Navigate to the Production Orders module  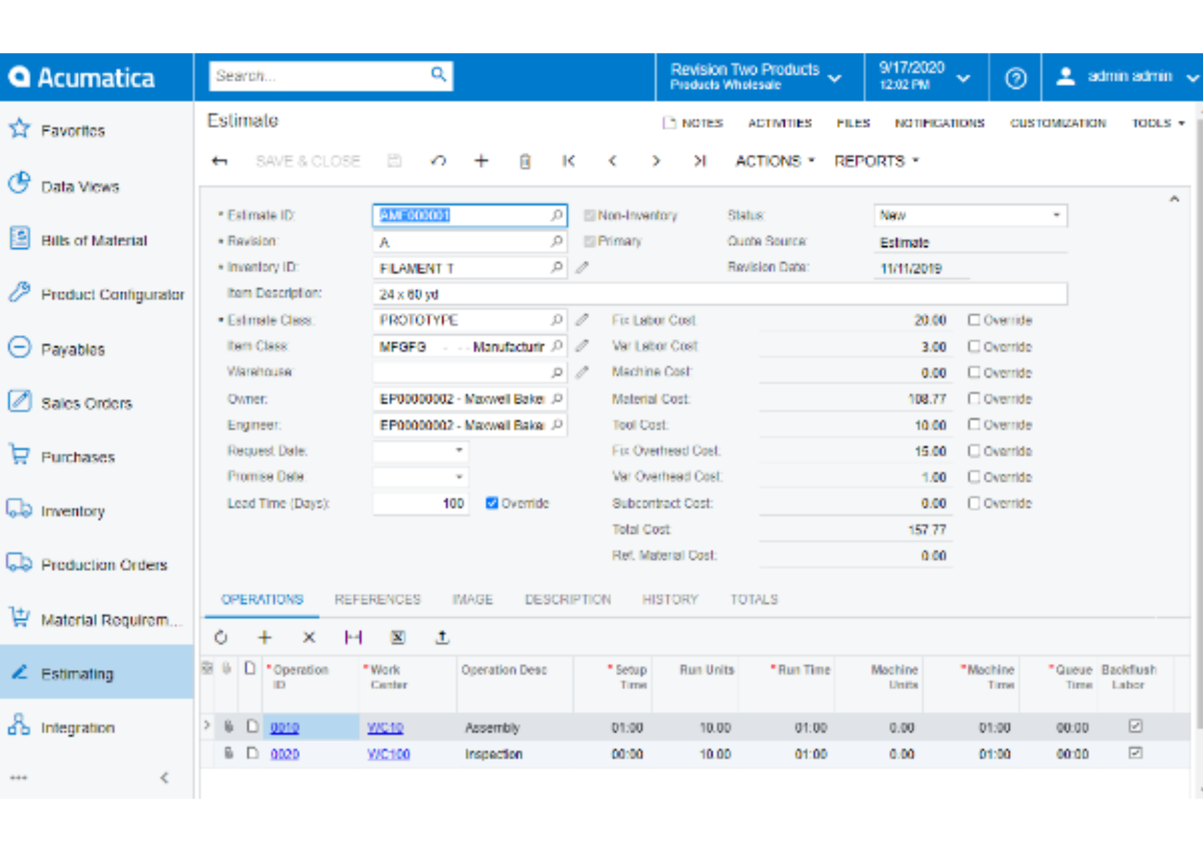104,564
